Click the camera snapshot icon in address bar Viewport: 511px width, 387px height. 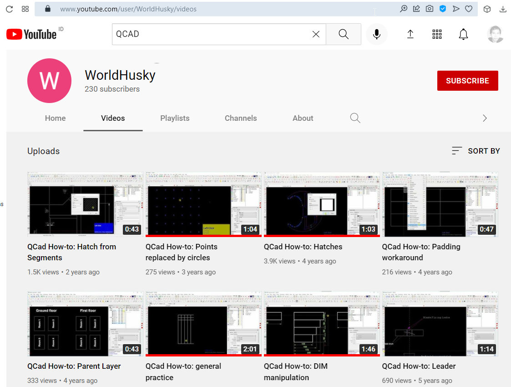[430, 9]
